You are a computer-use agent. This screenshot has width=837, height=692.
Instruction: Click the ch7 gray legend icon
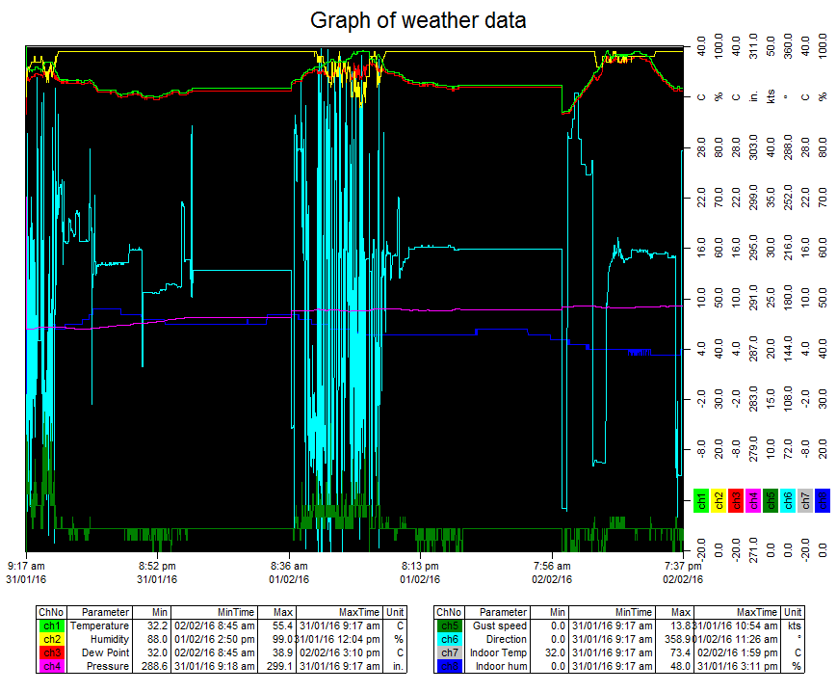coord(803,499)
